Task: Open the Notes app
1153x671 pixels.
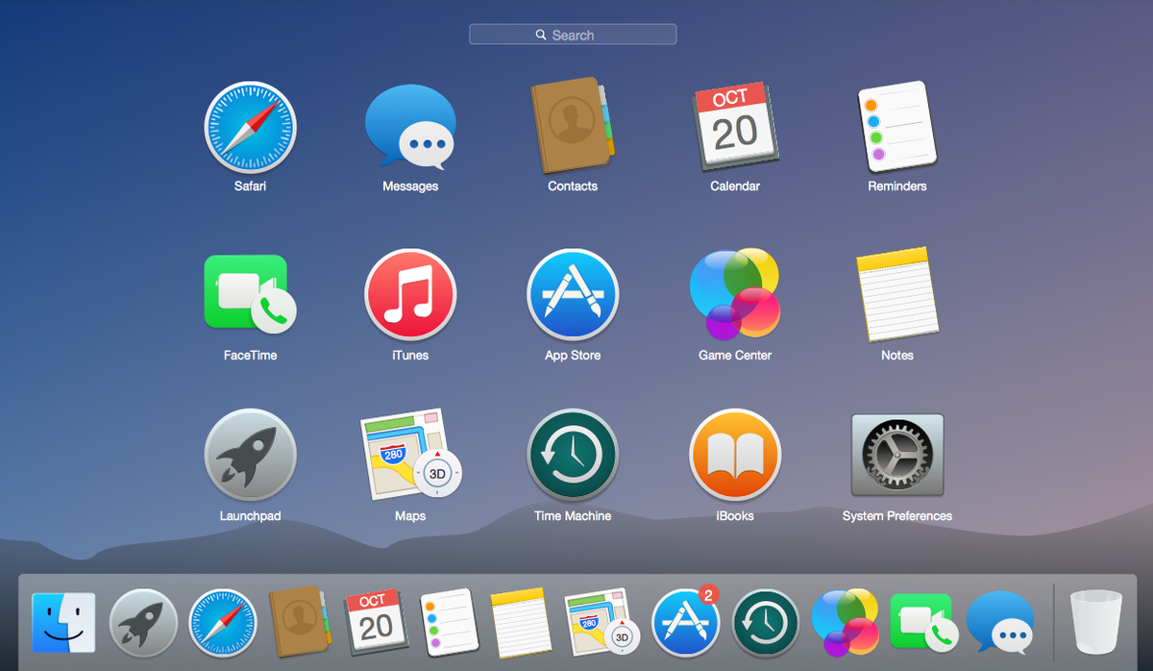Action: pyautogui.click(x=896, y=295)
